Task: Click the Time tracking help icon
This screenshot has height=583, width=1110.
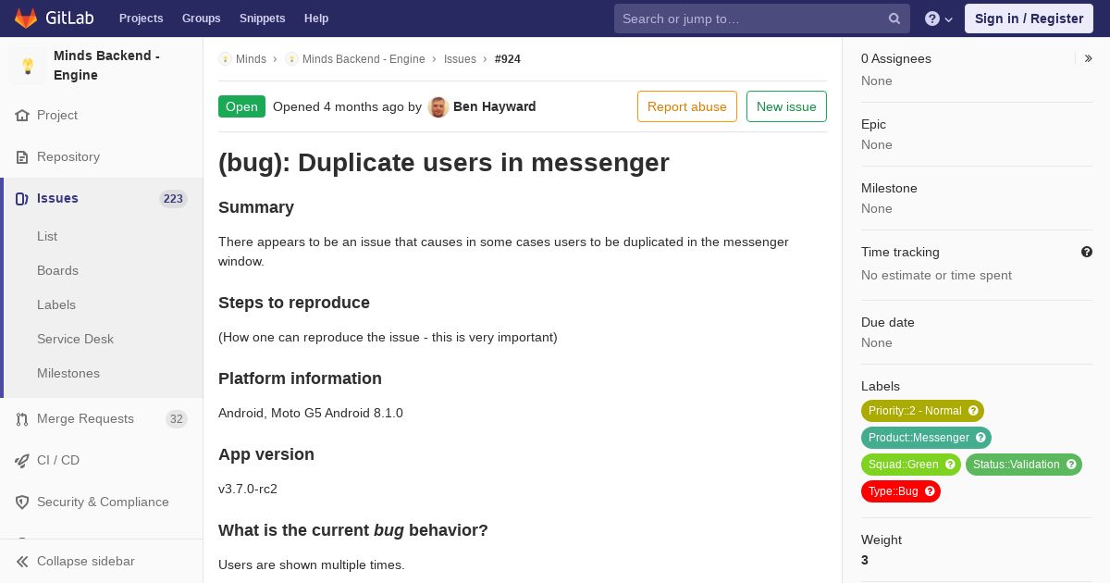Action: click(1087, 252)
